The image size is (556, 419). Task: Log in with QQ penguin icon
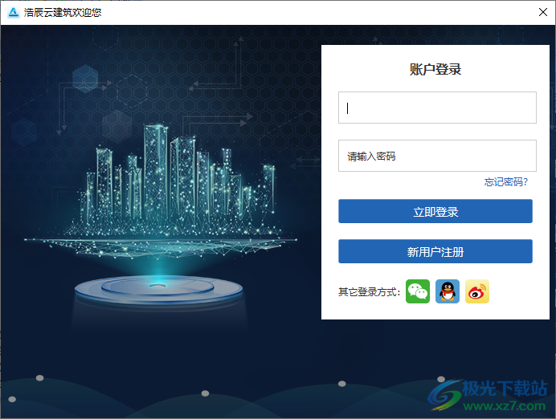point(448,291)
